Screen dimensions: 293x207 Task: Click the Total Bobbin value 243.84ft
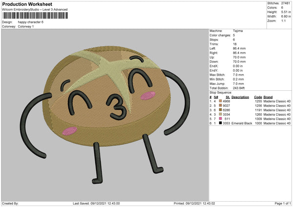click(239, 88)
